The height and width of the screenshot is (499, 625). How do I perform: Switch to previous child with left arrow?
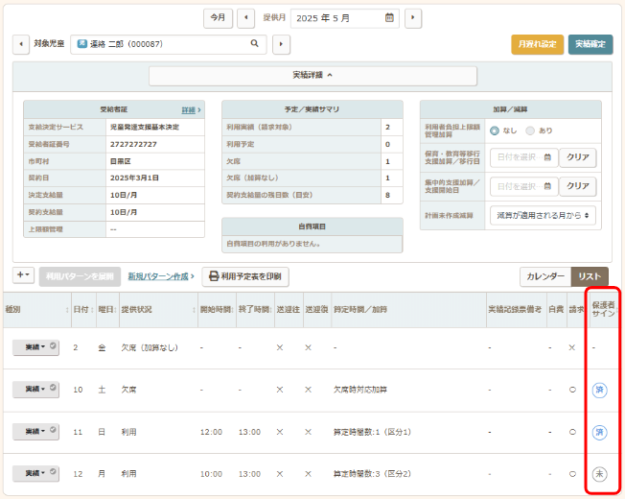(21, 44)
